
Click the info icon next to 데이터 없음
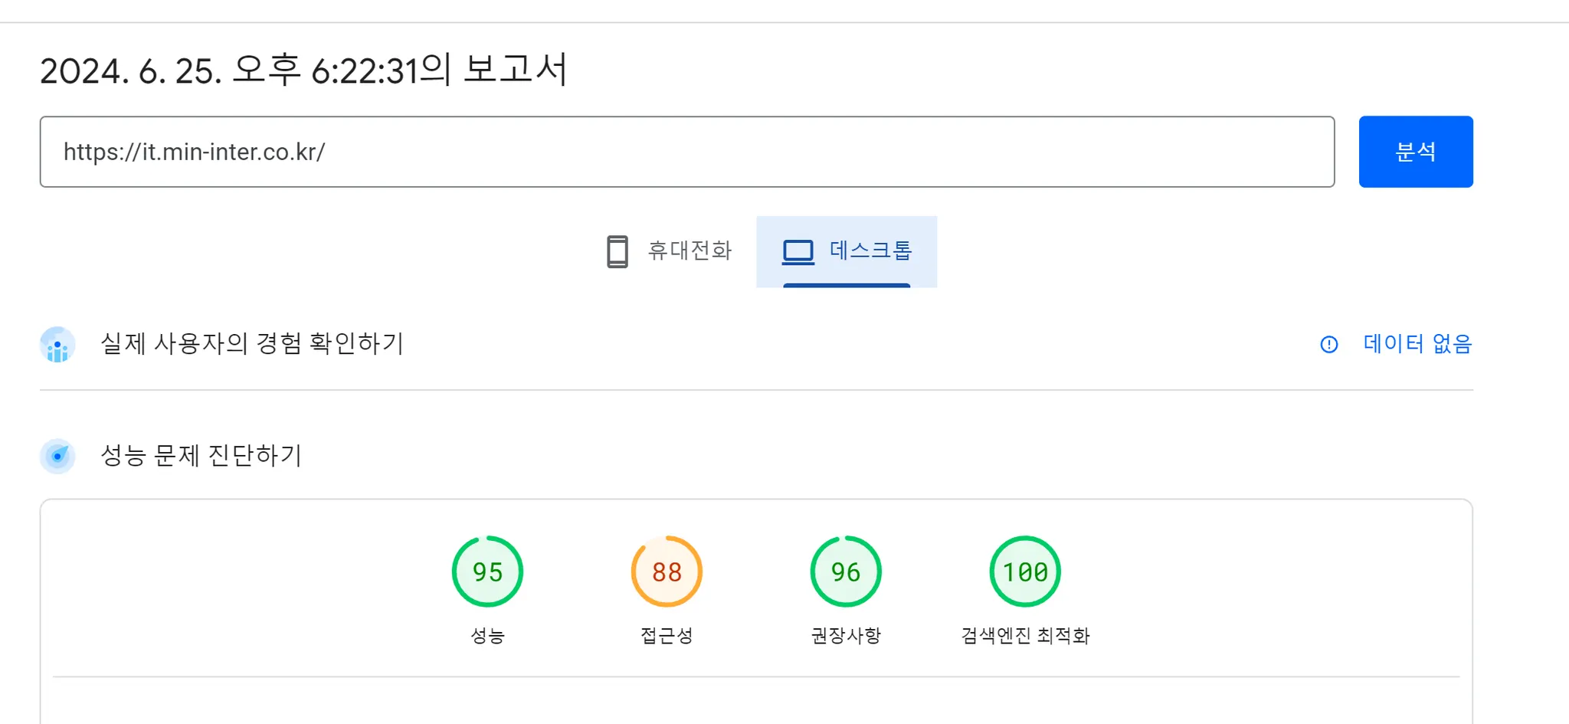[x=1329, y=345]
